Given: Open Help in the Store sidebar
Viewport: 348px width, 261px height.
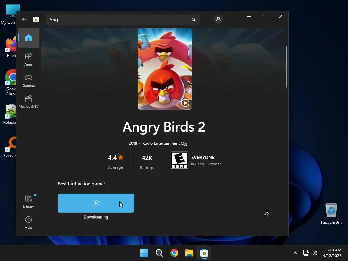Looking at the screenshot, I should coord(29,223).
